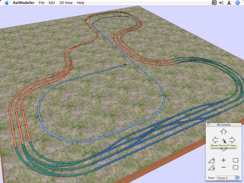
Task: Move the 3D view down with the down arrow
Action: 224,149
